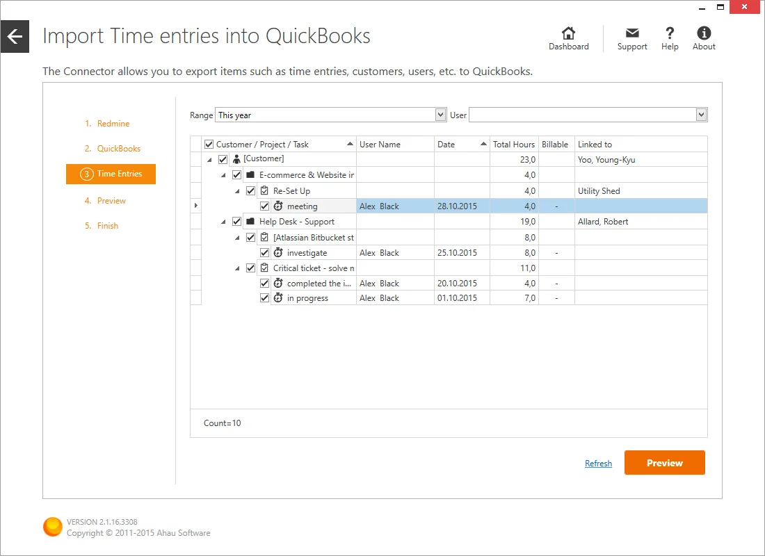Uncheck the Atlassian Bitbucket task checkbox

251,238
